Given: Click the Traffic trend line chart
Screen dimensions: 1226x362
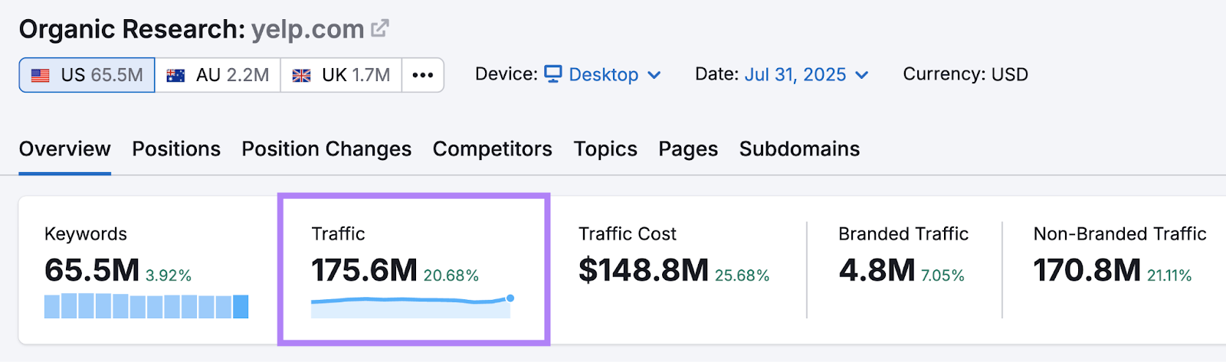Looking at the screenshot, I should click(x=412, y=306).
